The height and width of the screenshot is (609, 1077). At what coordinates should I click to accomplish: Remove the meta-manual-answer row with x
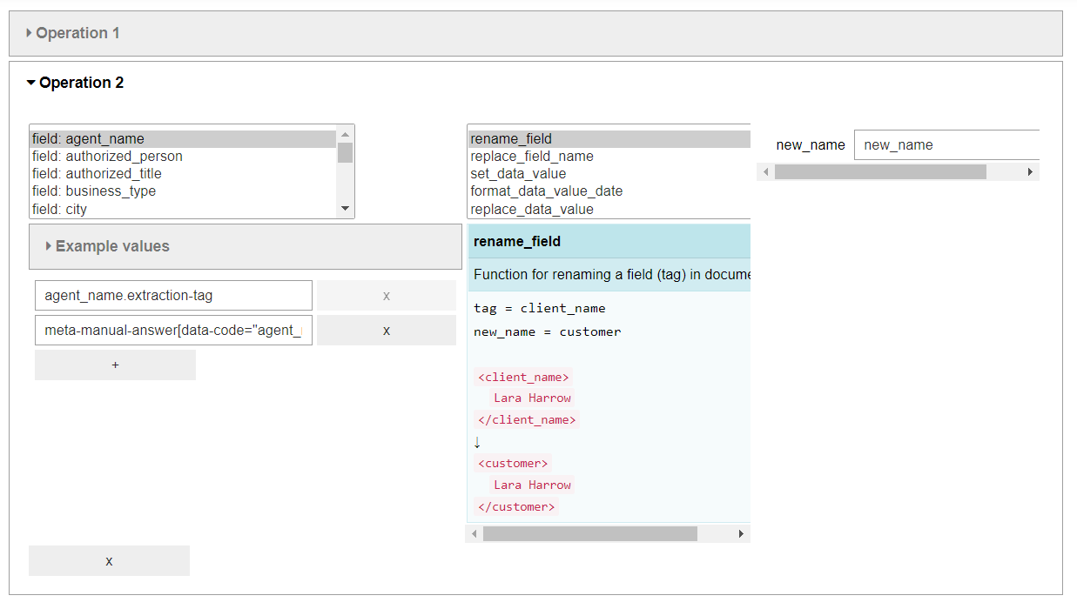387,331
